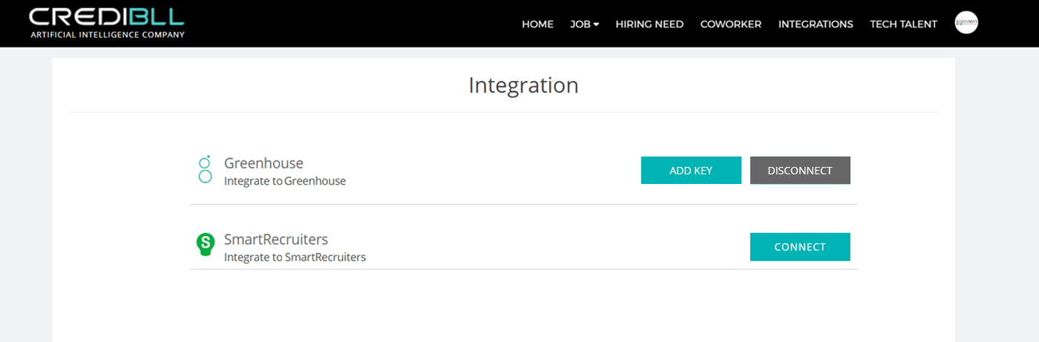Select the SmartRecruiters title text
Screen dimensions: 1039x342
tap(276, 240)
